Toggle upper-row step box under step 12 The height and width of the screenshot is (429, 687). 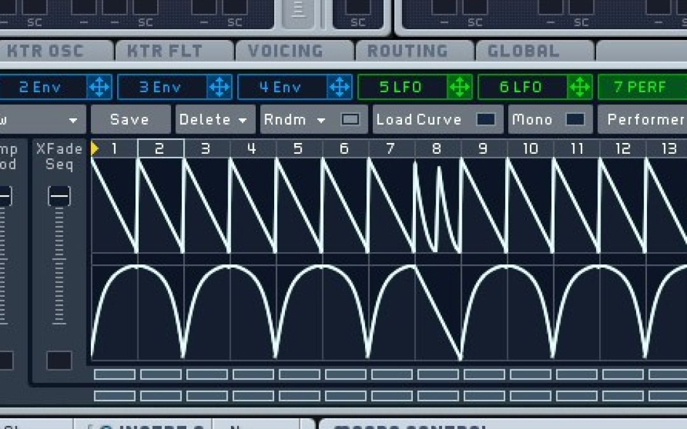point(623,374)
